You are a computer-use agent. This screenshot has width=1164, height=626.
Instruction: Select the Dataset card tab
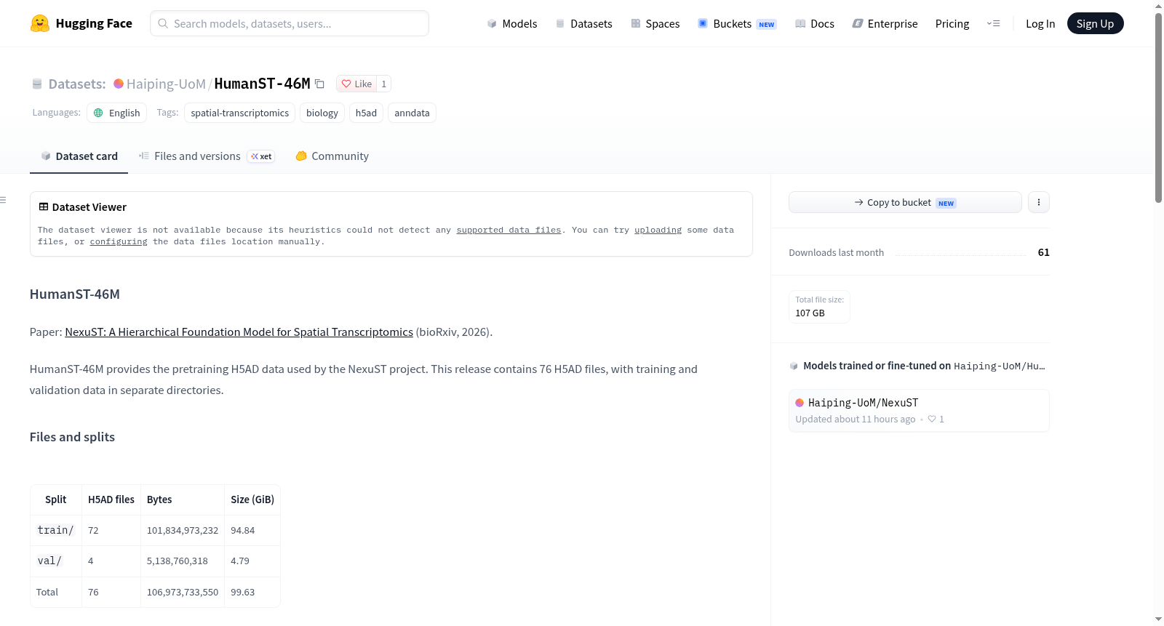(79, 156)
